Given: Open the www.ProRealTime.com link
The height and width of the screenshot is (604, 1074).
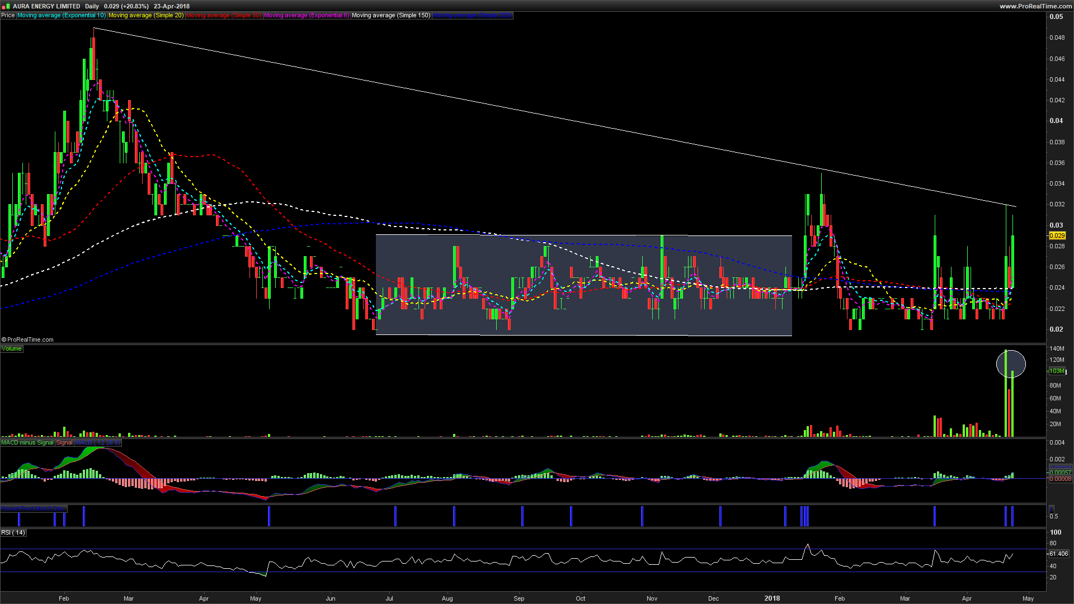Looking at the screenshot, I should 1035,6.
